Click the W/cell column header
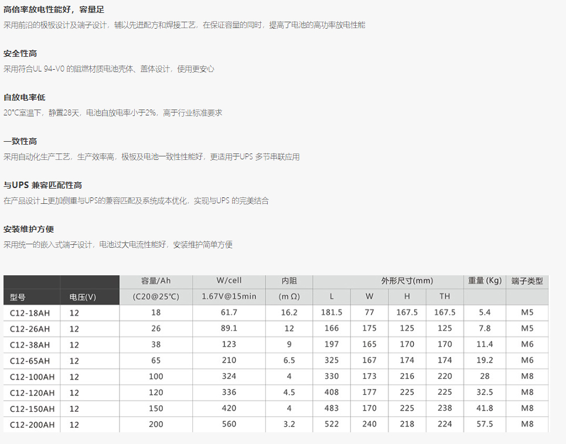The height and width of the screenshot is (444, 566). (x=229, y=281)
